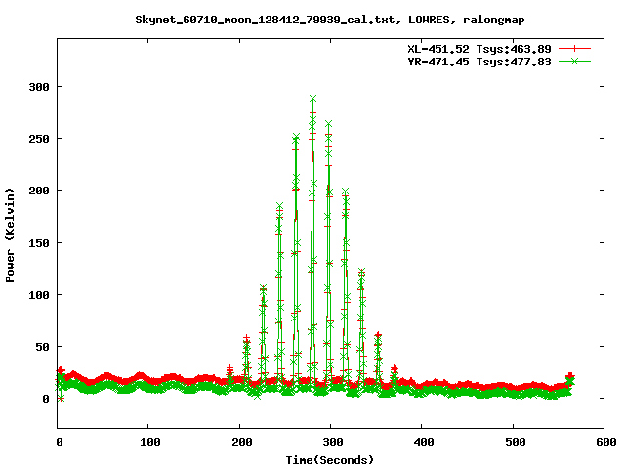Click the y-axis tick label 250

(x=39, y=139)
